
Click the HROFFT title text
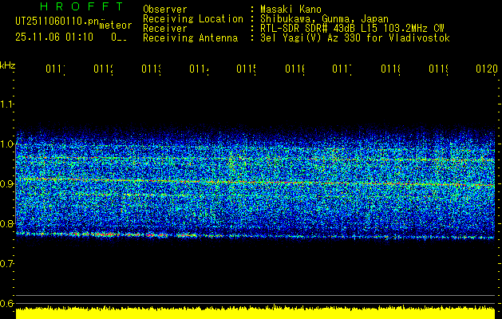tap(81, 6)
